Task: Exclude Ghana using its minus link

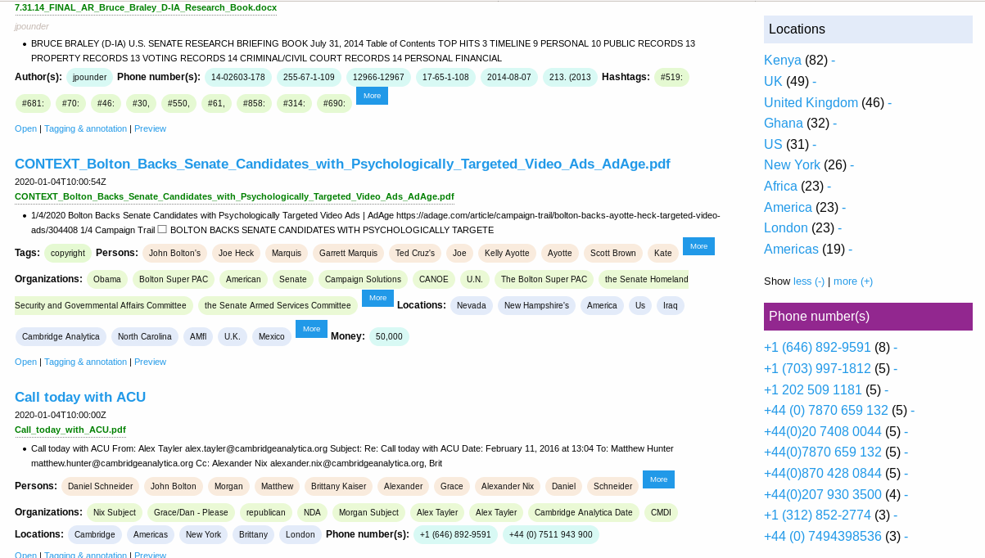Action: [834, 124]
